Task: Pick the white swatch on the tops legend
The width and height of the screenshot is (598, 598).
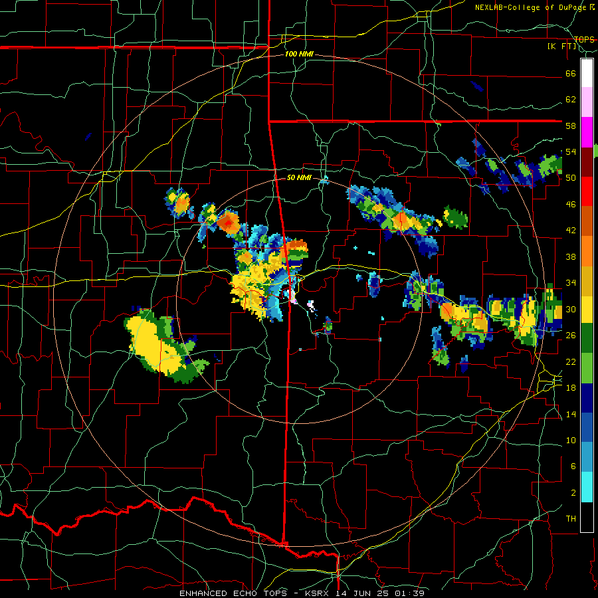Action: (x=587, y=73)
